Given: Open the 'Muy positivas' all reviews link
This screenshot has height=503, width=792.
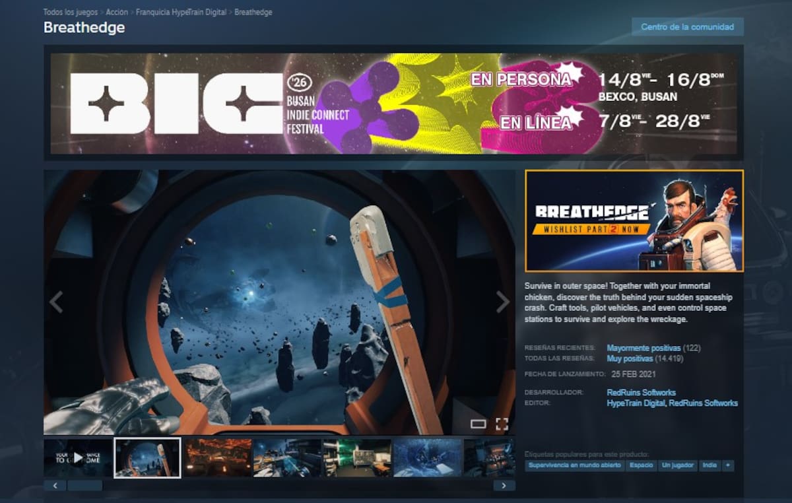Looking at the screenshot, I should [x=630, y=358].
